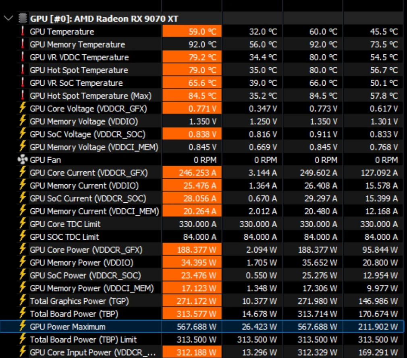This screenshot has height=358, width=407.
Task: Select the GPU Power Maximum row label
Action: click(x=68, y=327)
